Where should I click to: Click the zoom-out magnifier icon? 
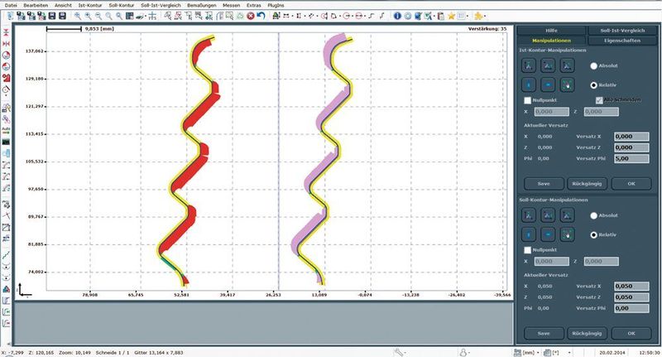click(98, 16)
